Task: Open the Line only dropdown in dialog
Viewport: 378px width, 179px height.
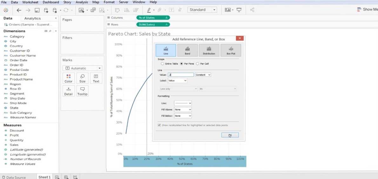Action: (179, 89)
